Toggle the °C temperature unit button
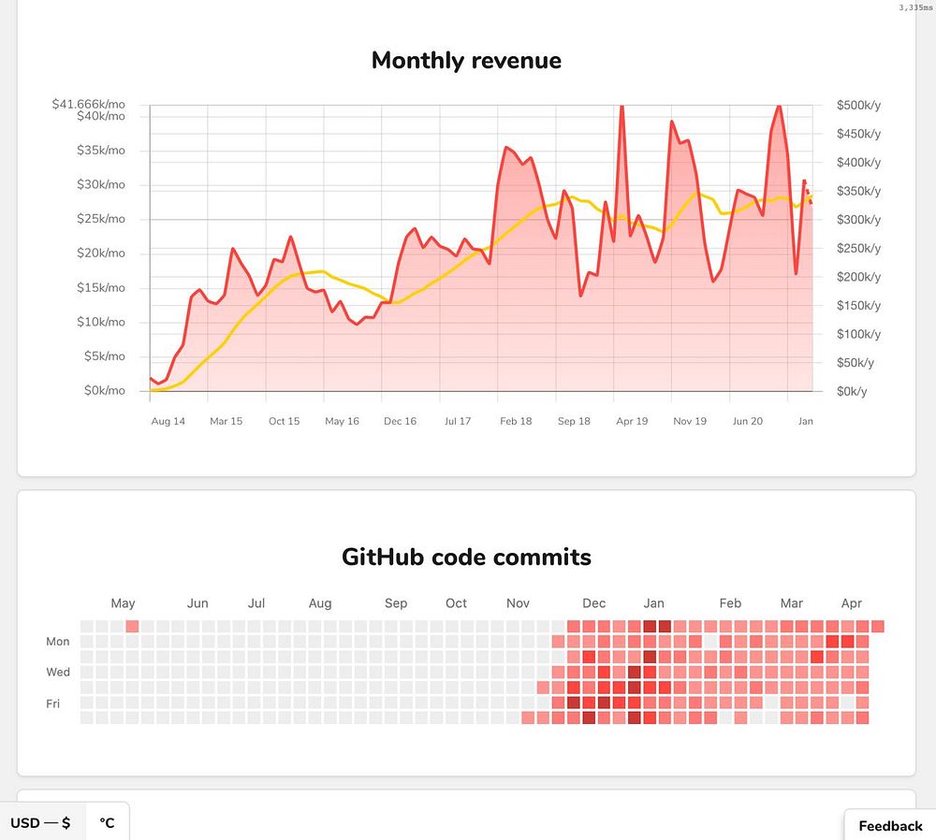This screenshot has height=840, width=936. pos(107,823)
